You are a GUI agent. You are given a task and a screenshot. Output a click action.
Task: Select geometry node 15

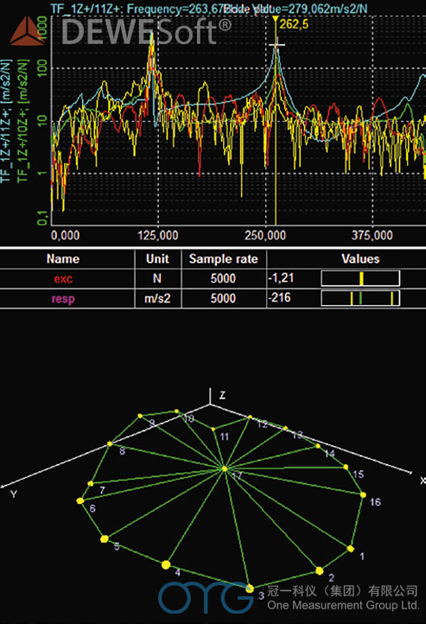(346, 467)
